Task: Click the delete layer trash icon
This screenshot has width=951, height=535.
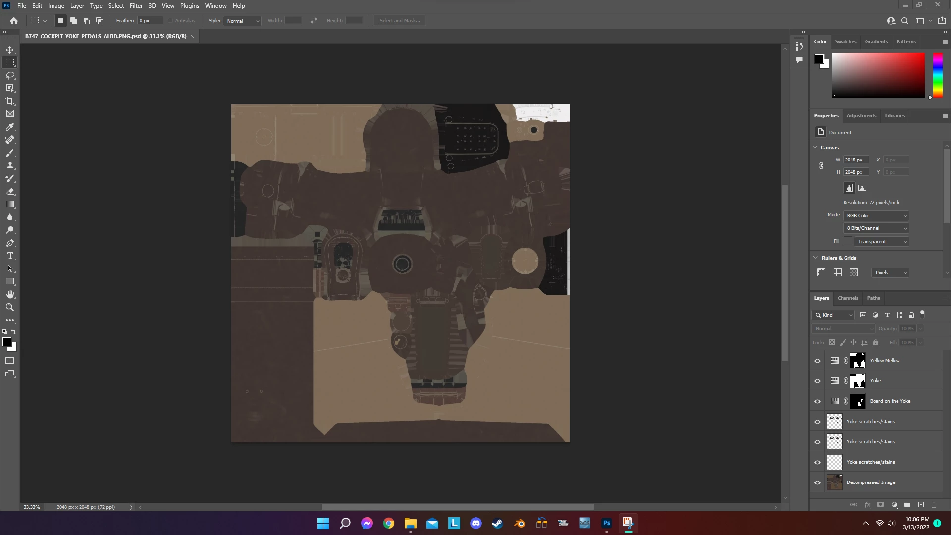Action: click(934, 505)
